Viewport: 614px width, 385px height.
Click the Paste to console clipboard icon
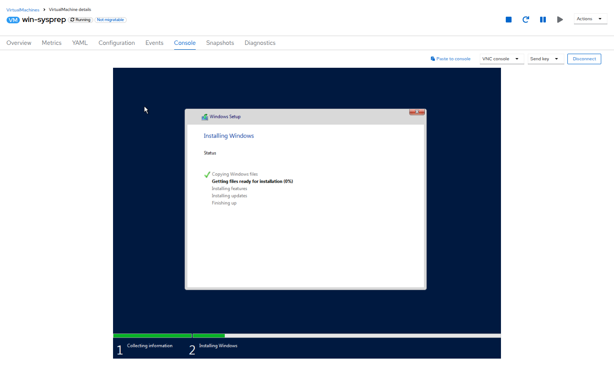pyautogui.click(x=433, y=59)
